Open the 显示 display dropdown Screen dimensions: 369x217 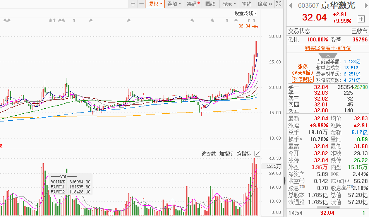tap(229, 4)
